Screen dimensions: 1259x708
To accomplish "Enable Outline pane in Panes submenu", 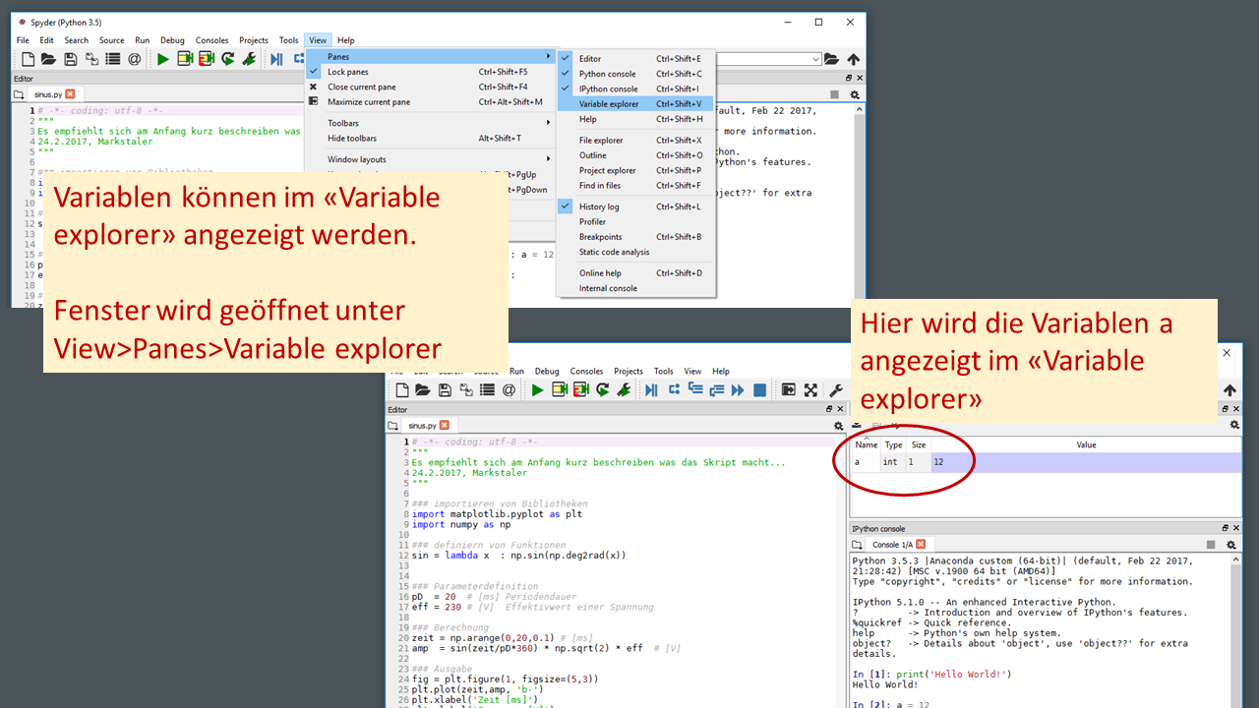I will [x=635, y=155].
